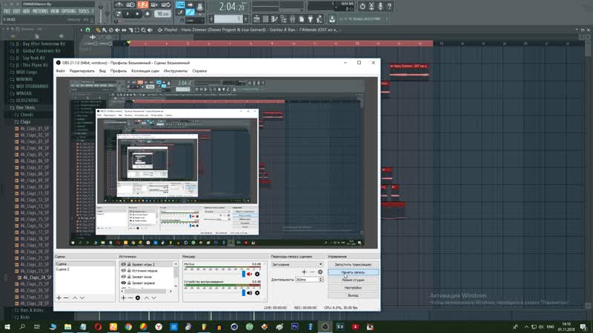Image resolution: width=593 pixels, height=333 pixels.
Task: Enable the playlist snap magnet icon
Action: (87, 30)
